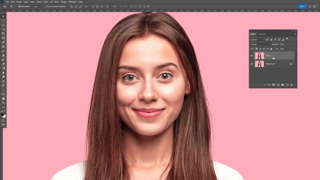320x180 pixels.
Task: Select the Hand tool
Action: coord(3,98)
